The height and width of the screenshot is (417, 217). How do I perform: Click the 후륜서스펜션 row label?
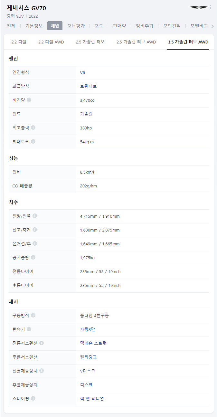(25, 357)
